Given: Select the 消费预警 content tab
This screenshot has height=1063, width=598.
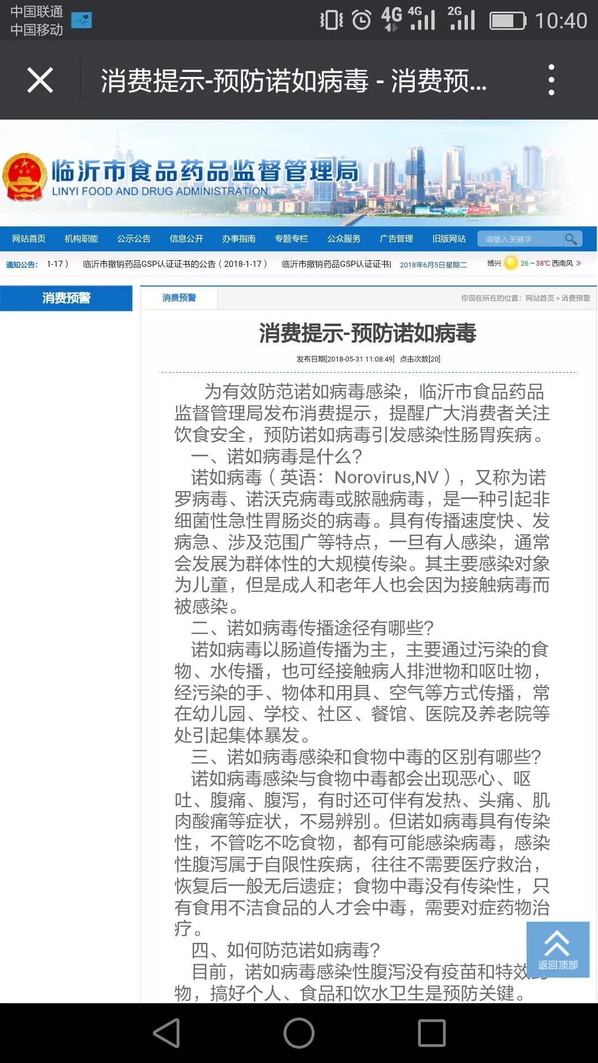Looking at the screenshot, I should click(x=179, y=298).
